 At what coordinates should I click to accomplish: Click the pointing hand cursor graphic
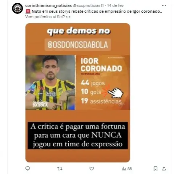(116, 93)
